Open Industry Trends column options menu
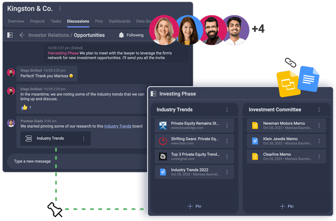This screenshot has width=336, height=221. pos(227,110)
